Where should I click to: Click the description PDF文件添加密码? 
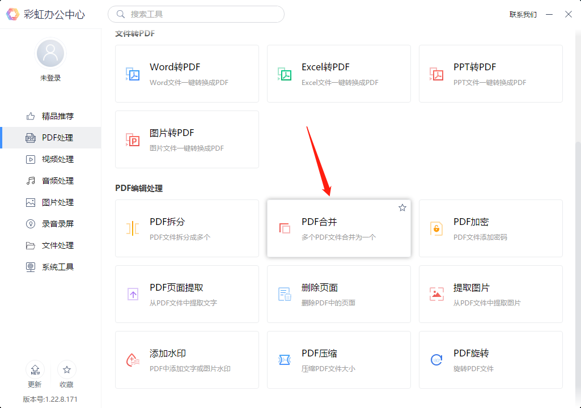480,237
